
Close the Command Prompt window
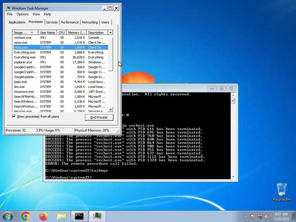pos(231,89)
